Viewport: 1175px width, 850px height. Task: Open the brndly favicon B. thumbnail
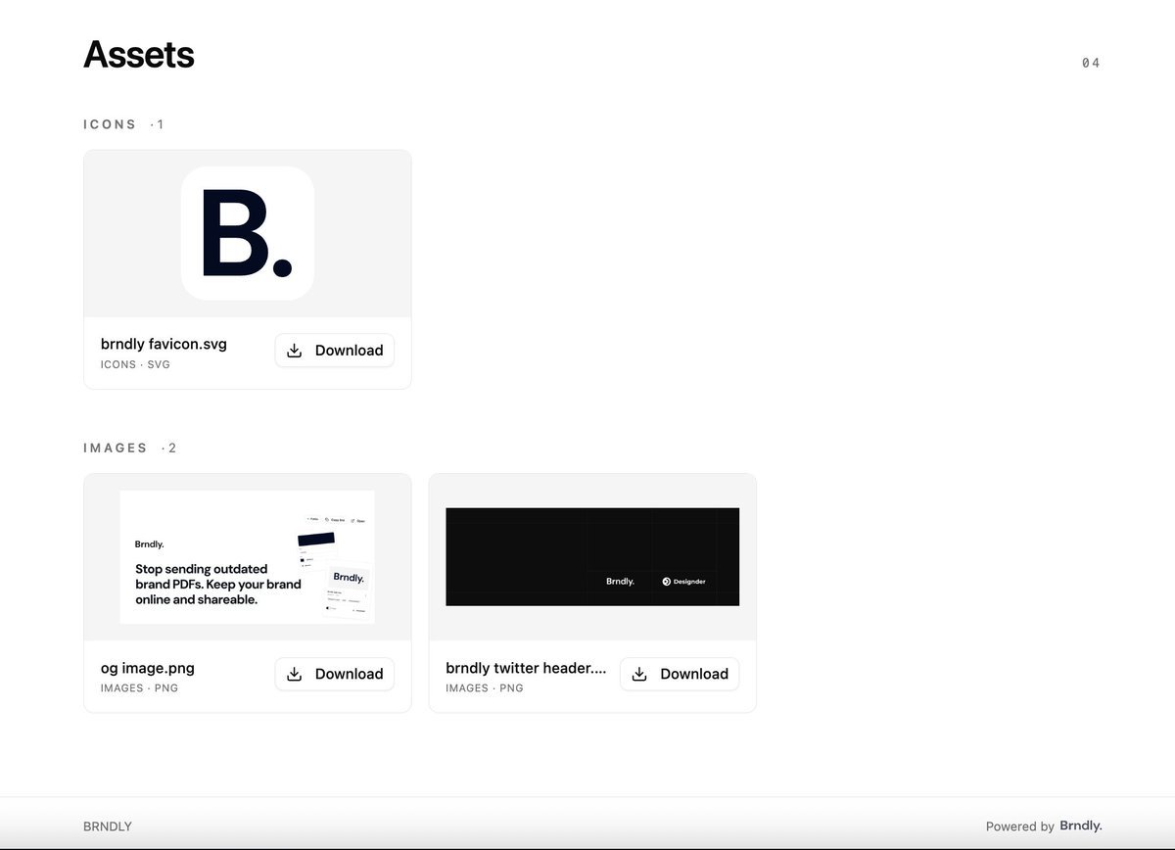click(x=248, y=233)
